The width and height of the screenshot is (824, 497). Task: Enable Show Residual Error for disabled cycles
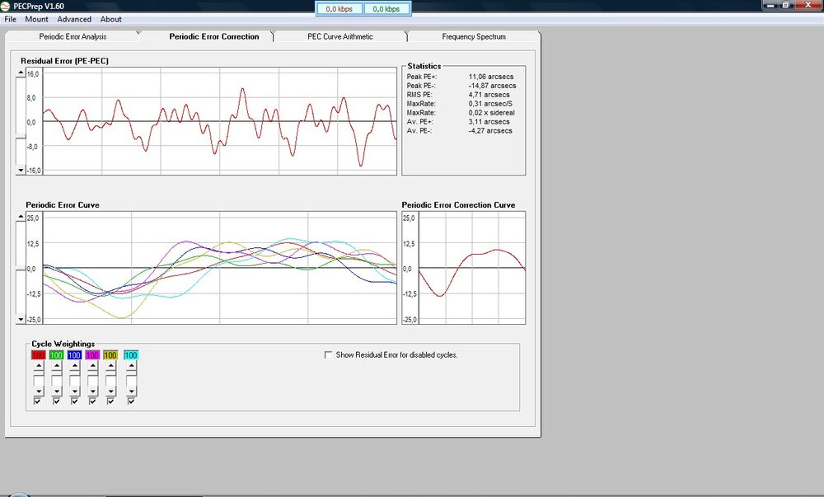[329, 355]
